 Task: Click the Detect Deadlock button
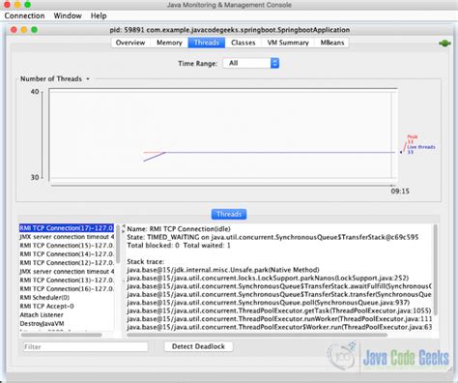[198, 346]
